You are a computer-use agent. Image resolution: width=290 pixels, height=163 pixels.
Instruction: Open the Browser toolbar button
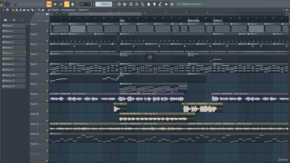coord(143,4)
